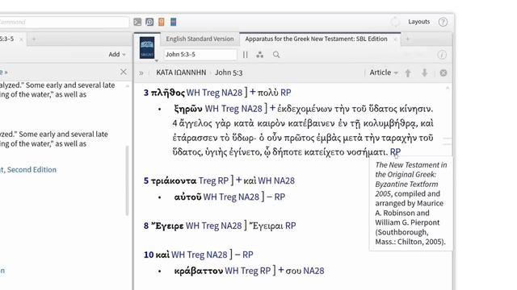Click the ΚΑΤΑ ΙΩΑΝΝΗΝ breadcrumb
The height and width of the screenshot is (290, 517).
pos(181,72)
